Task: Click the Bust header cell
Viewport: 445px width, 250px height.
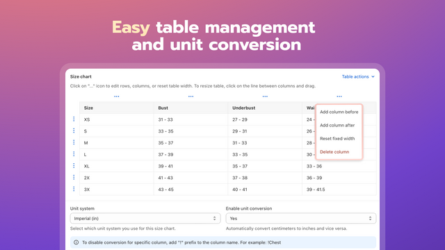Action: (191, 108)
